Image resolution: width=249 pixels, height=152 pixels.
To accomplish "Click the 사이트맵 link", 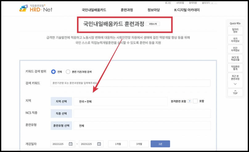I will click(x=180, y=3).
